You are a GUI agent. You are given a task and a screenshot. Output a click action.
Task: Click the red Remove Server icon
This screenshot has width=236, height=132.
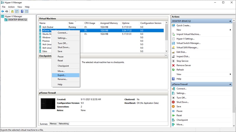[x=173, y=65]
